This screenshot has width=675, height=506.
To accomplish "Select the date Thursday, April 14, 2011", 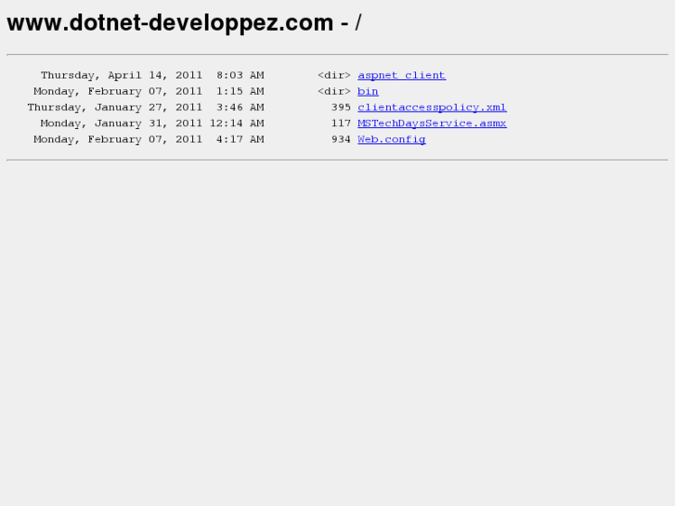I will [122, 75].
